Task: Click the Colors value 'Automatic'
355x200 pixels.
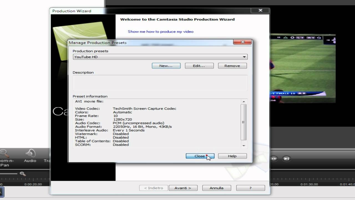Action: [122, 112]
